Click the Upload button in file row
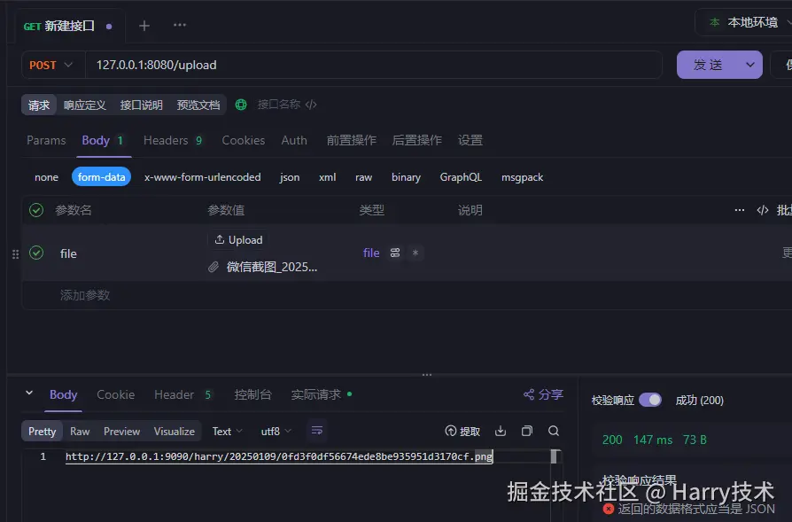The width and height of the screenshot is (792, 522). 238,240
